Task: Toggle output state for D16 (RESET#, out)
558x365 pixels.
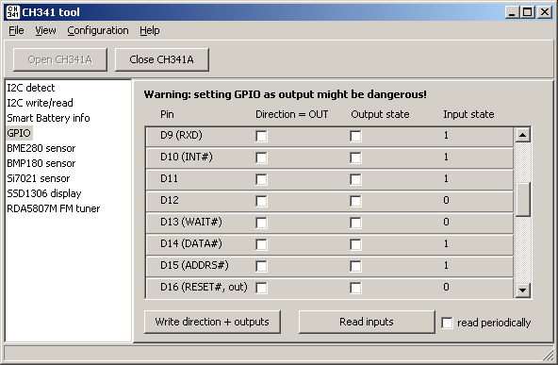Action: 355,288
